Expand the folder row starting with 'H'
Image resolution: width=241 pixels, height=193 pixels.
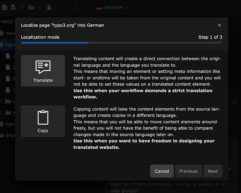point(1,113)
